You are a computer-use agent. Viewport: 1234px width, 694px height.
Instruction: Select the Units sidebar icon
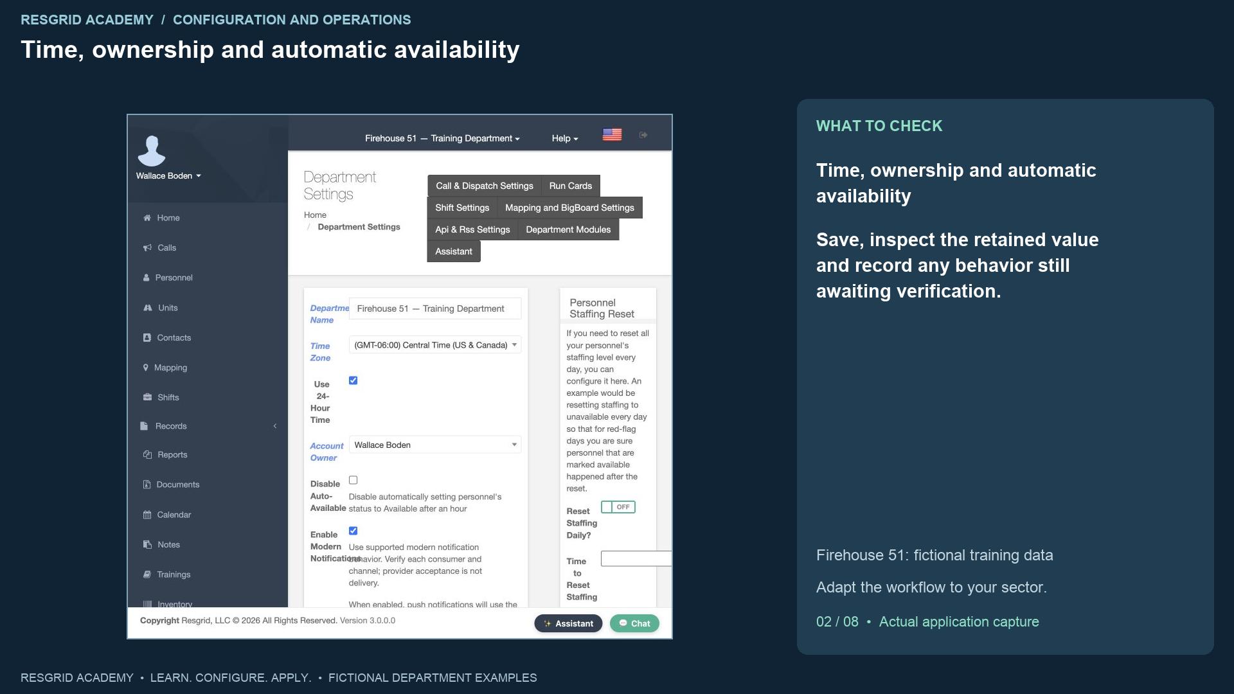[x=148, y=308]
